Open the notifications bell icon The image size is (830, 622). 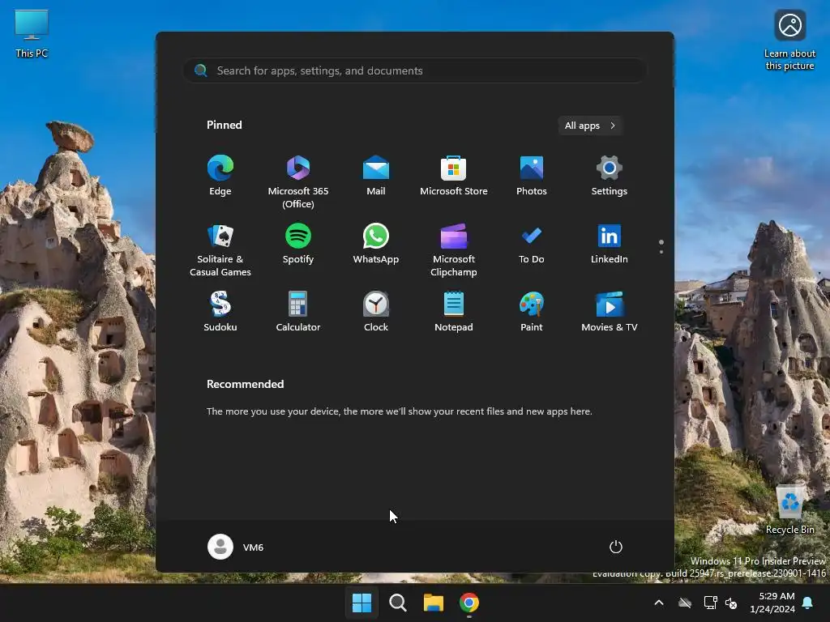pyautogui.click(x=808, y=603)
